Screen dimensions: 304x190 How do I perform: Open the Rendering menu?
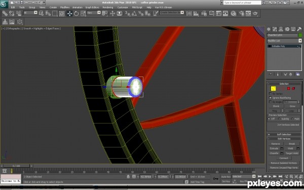108,8
